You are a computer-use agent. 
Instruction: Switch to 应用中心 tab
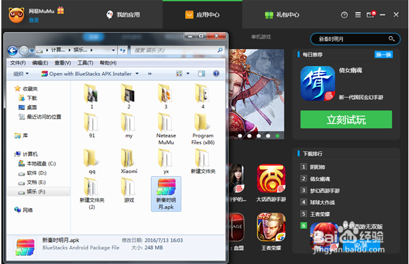(203, 15)
